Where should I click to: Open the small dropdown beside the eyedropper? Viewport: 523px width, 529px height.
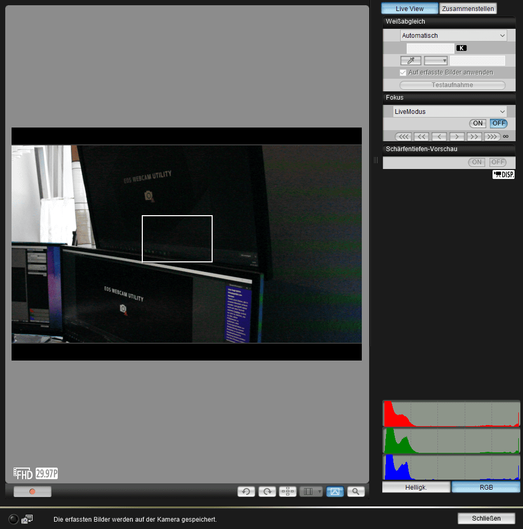click(435, 61)
